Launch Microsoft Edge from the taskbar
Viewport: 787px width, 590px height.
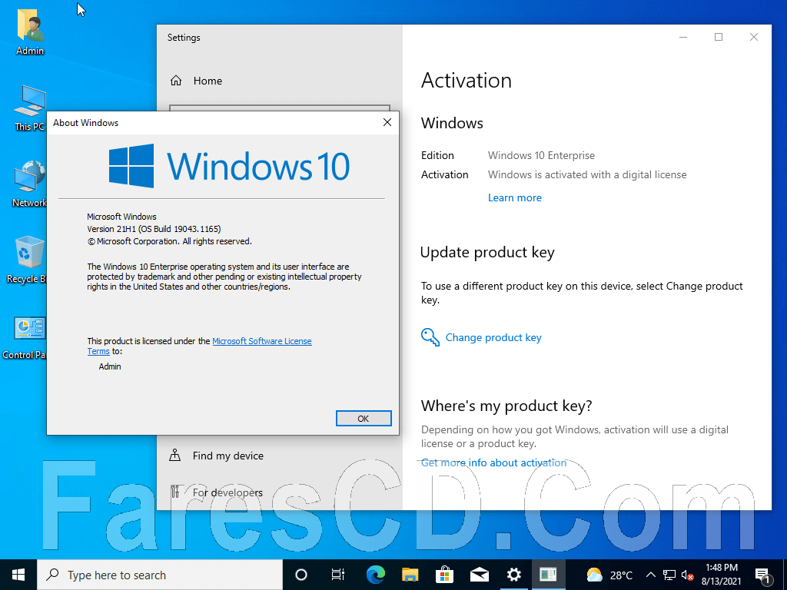point(375,575)
